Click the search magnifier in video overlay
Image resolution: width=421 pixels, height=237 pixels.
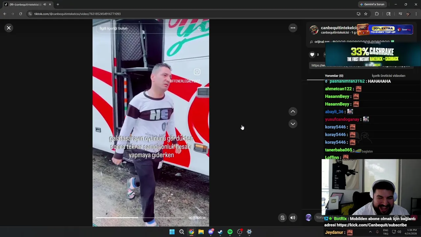click(x=199, y=29)
